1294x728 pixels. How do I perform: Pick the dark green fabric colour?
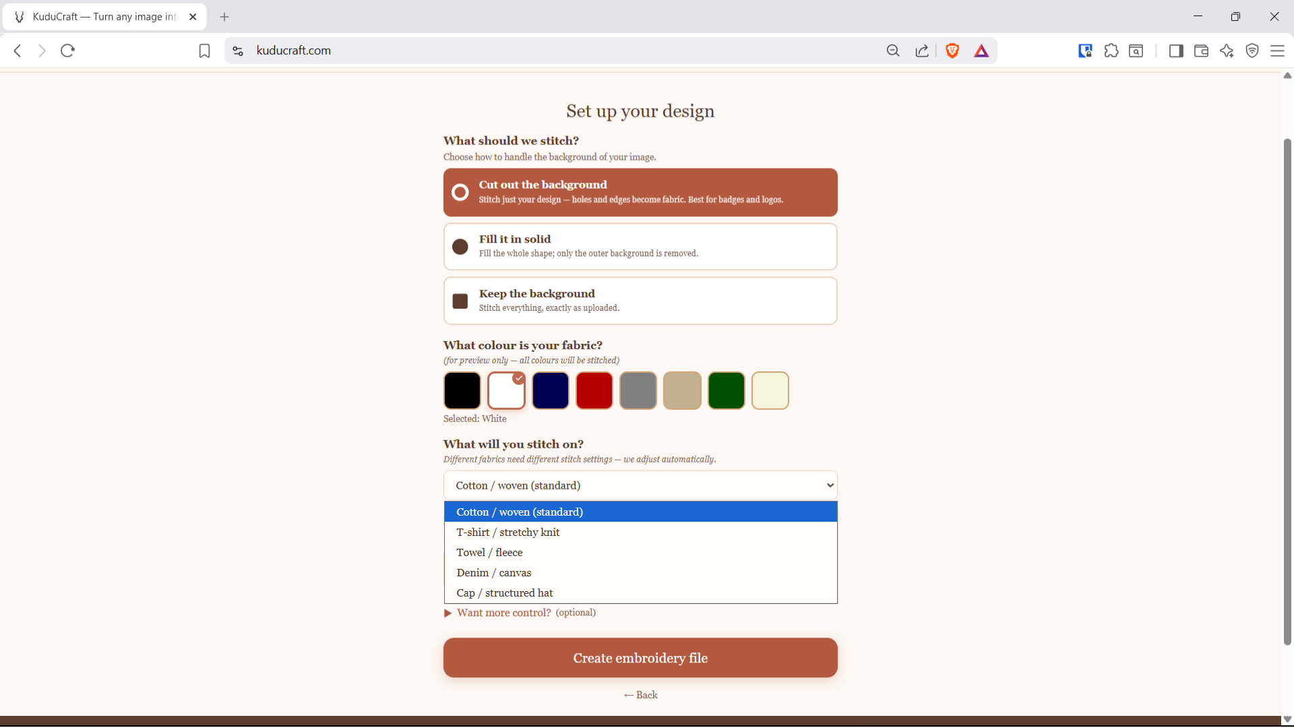(727, 390)
